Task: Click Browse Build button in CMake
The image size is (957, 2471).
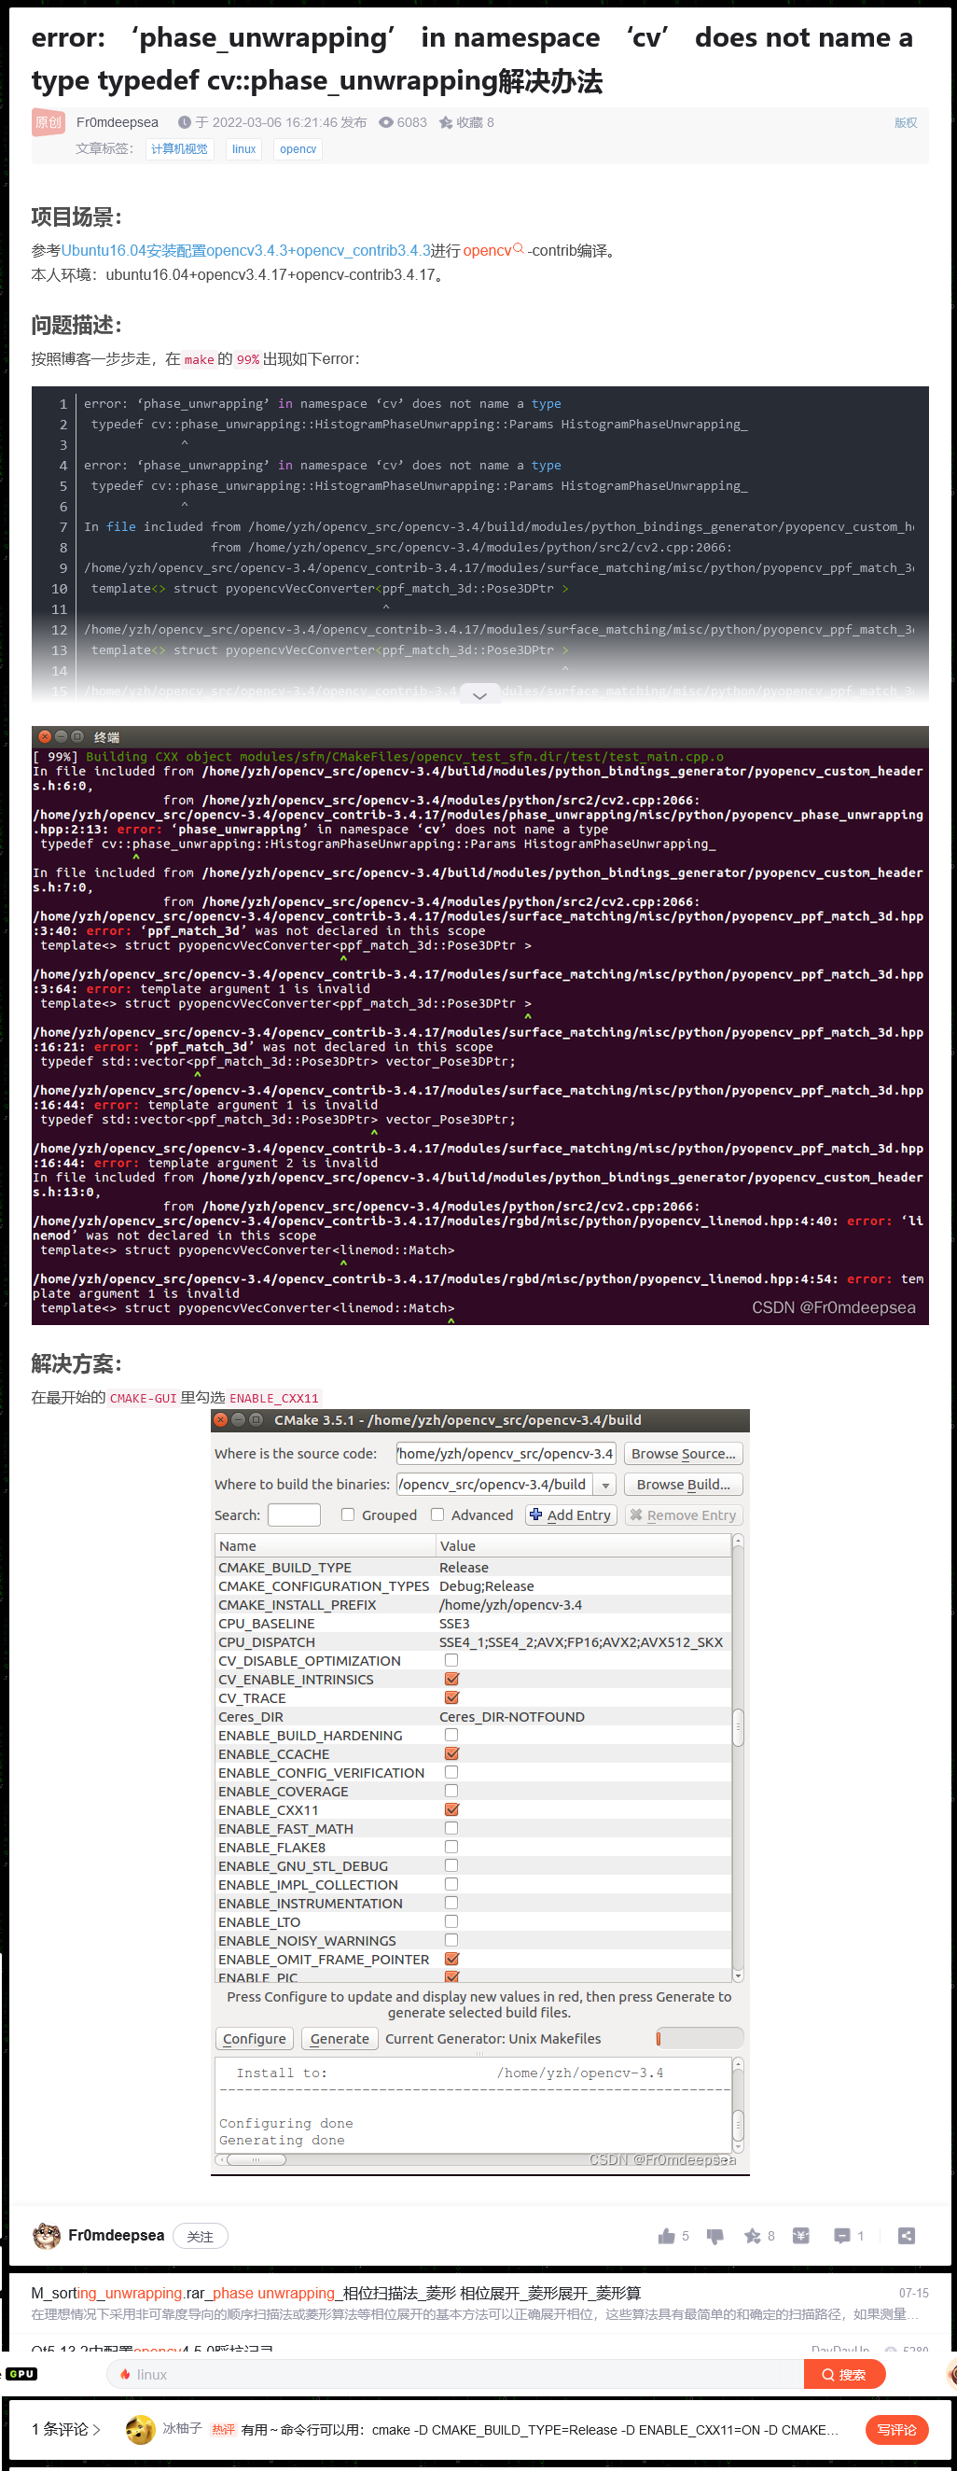Action: (x=684, y=1485)
